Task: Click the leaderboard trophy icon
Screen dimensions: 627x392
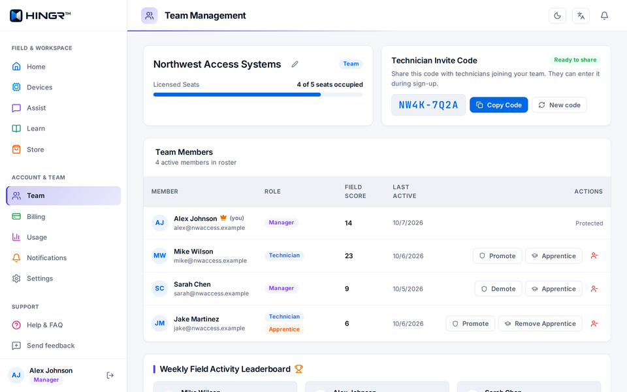Action: 298,368
